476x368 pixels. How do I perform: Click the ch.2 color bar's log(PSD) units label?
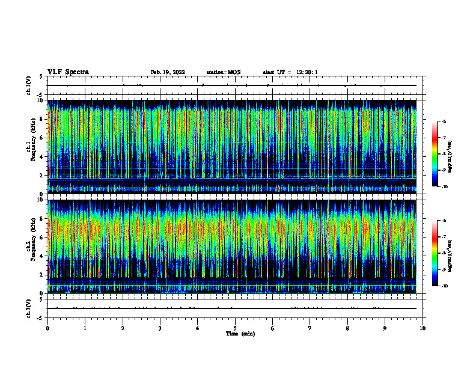(x=450, y=256)
